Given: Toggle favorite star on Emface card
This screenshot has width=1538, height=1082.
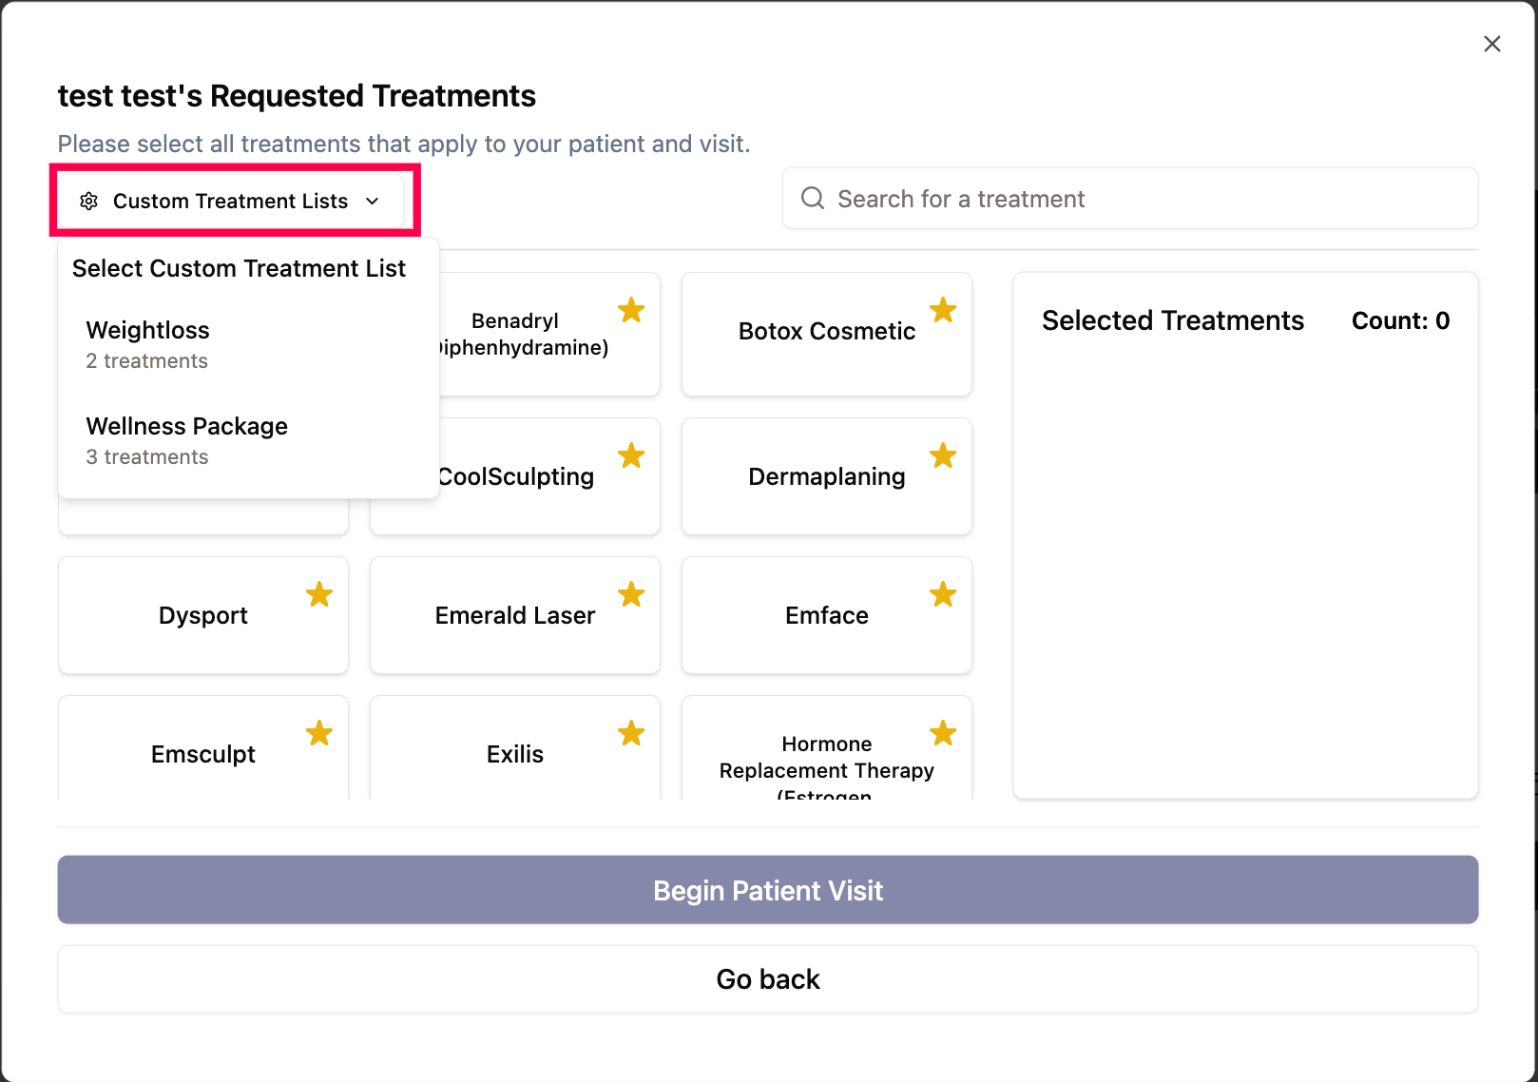Looking at the screenshot, I should [x=943, y=595].
